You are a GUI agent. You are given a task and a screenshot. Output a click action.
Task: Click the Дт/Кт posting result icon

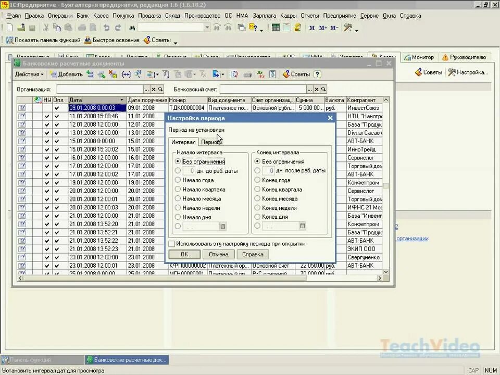pos(261,74)
